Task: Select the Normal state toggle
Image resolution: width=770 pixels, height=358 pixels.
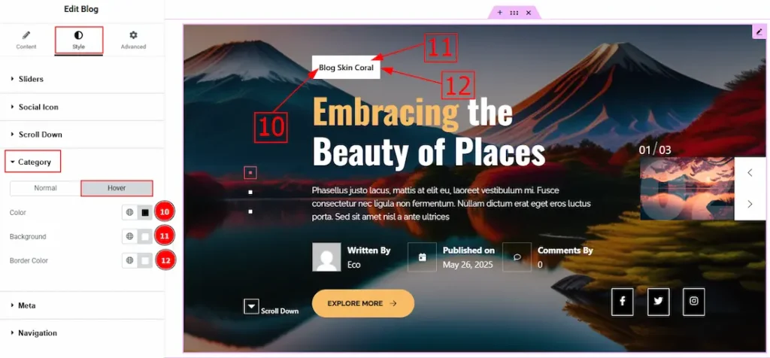Action: (x=45, y=188)
